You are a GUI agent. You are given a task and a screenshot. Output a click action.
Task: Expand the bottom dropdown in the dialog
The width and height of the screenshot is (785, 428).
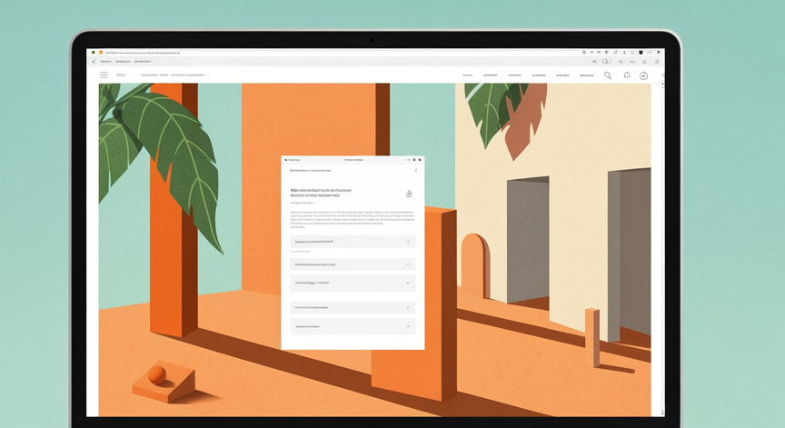[353, 326]
